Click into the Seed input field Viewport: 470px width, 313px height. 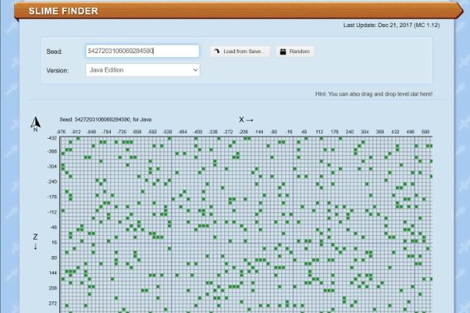point(143,51)
